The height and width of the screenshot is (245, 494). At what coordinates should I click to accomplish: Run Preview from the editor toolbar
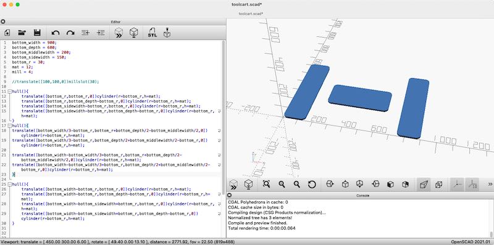click(119, 33)
